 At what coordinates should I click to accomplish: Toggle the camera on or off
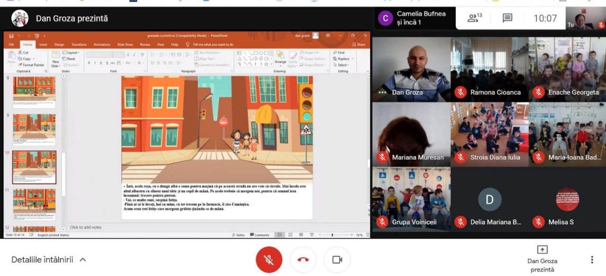pos(337,259)
